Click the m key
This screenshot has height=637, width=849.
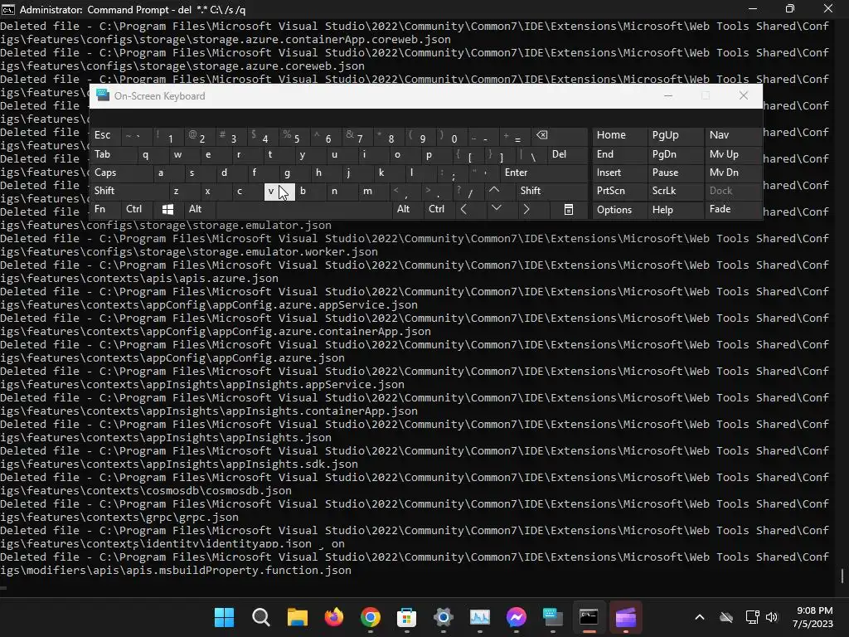374,191
